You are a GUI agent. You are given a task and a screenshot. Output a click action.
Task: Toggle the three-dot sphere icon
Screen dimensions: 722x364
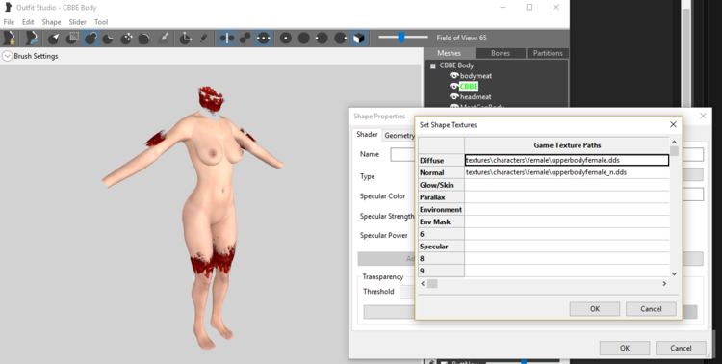(x=263, y=39)
